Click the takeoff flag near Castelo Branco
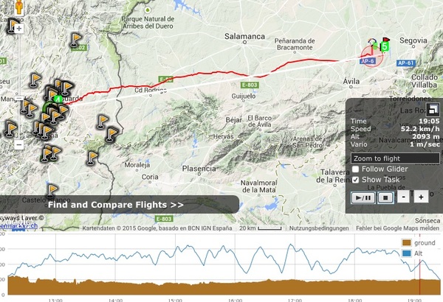 [52, 191]
